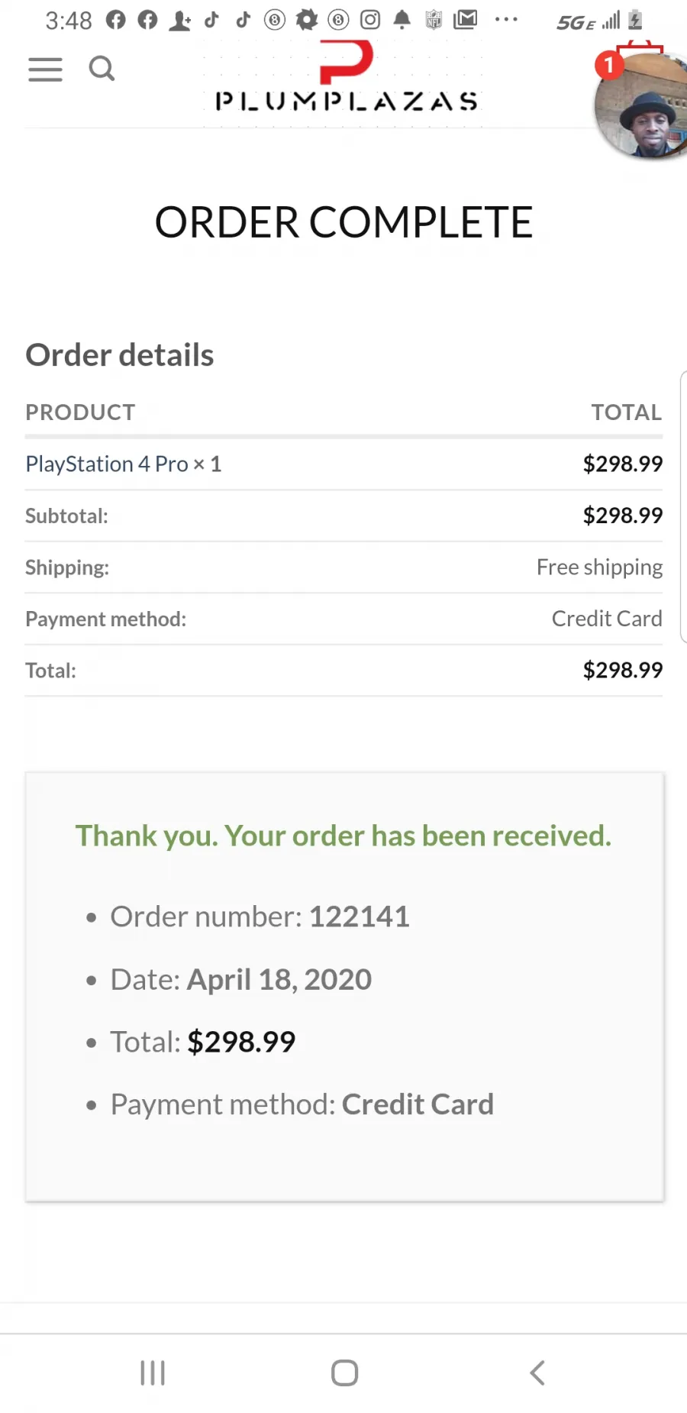687x1413 pixels.
Task: Tap the Credit Card payment method row
Action: coord(343,619)
